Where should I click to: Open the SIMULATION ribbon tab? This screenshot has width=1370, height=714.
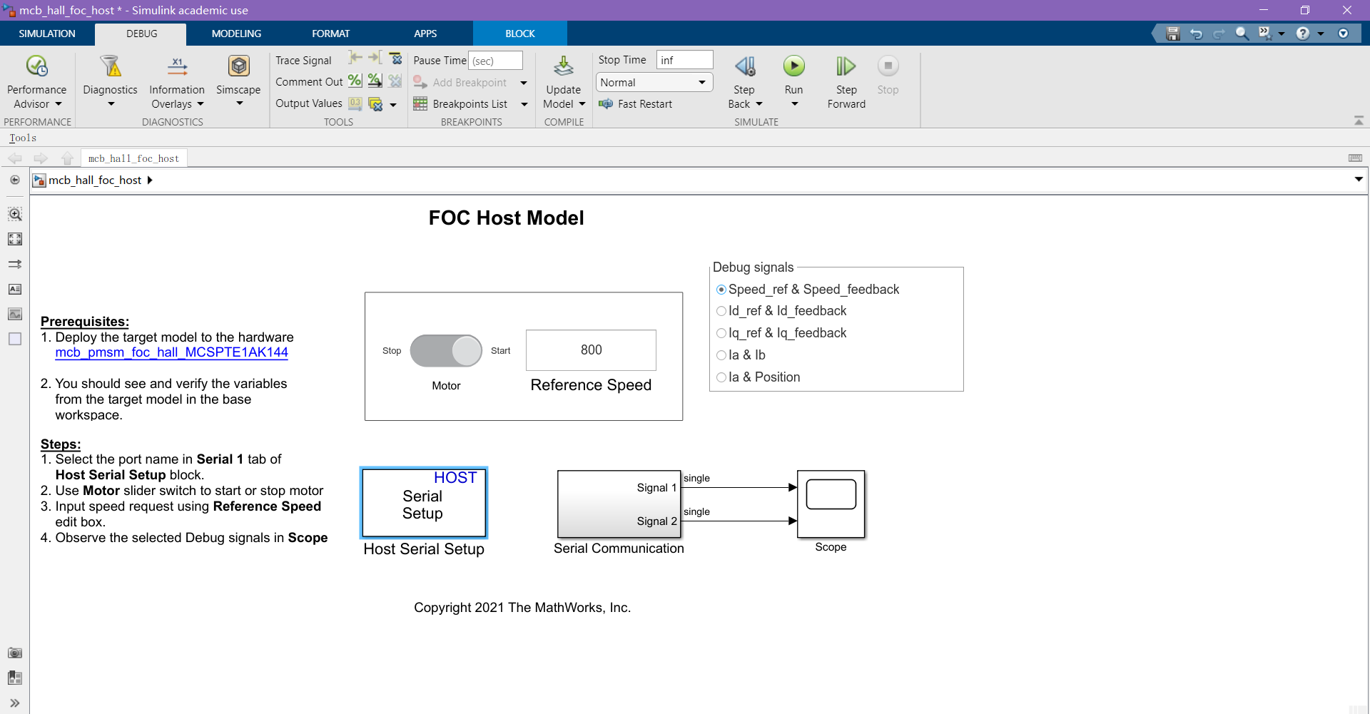46,33
